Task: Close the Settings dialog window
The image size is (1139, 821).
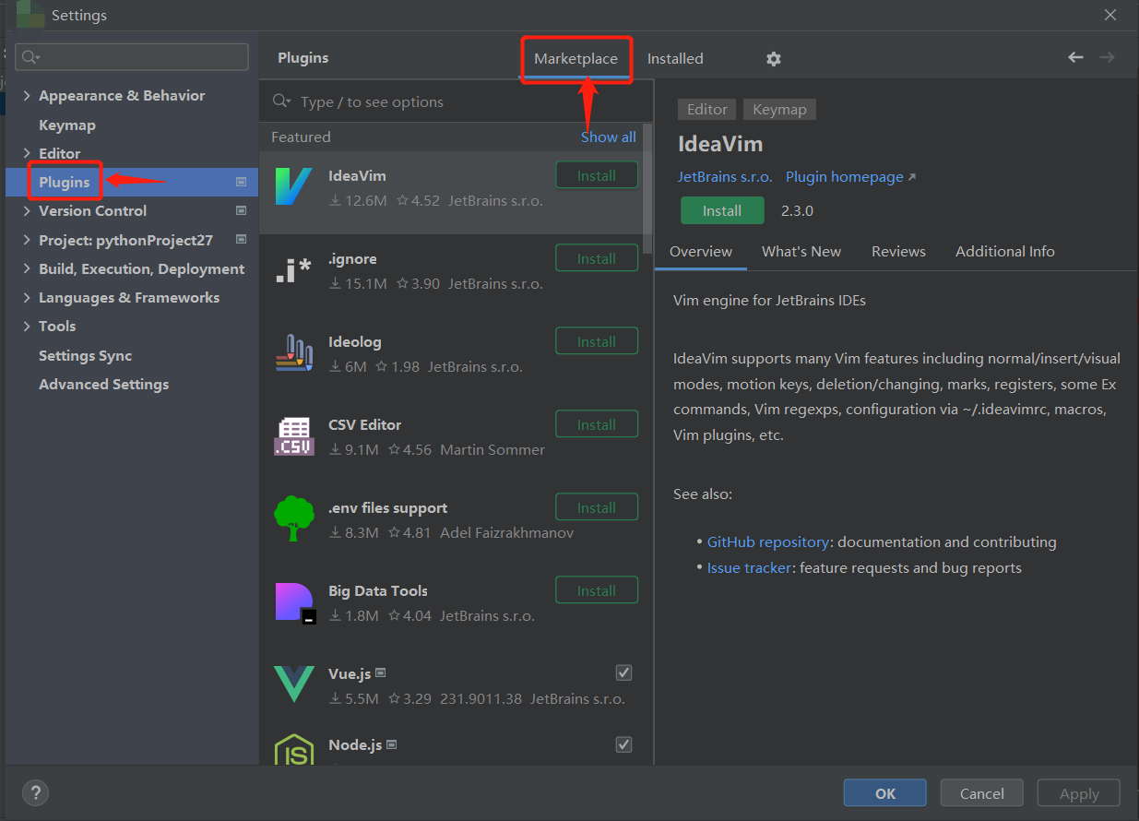Action: 1110,14
